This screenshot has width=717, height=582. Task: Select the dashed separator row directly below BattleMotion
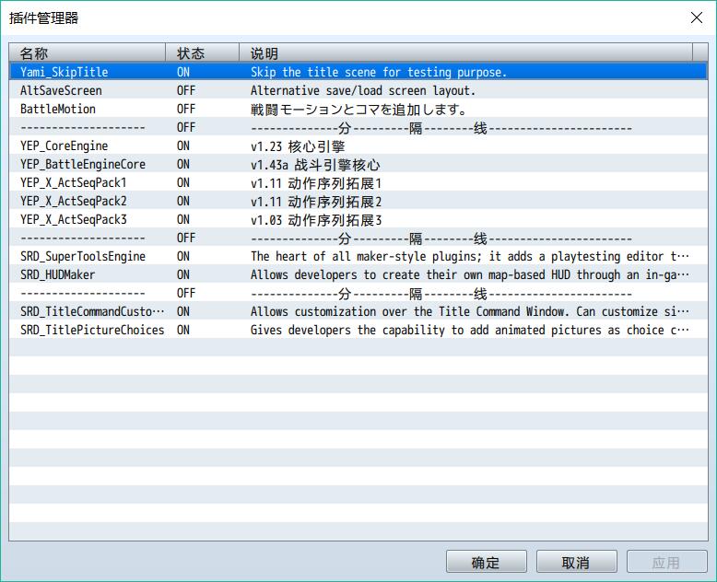358,127
